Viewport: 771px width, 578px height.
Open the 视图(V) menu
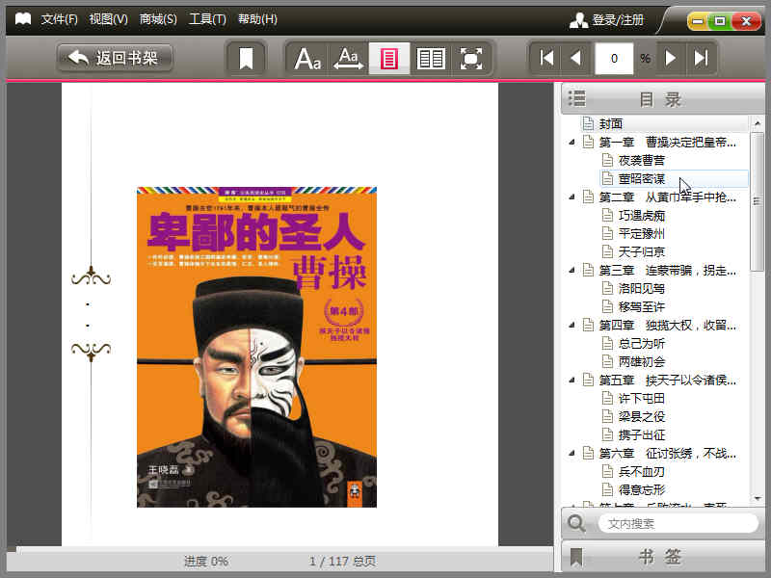point(108,19)
